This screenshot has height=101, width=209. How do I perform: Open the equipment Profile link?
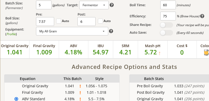11,34
